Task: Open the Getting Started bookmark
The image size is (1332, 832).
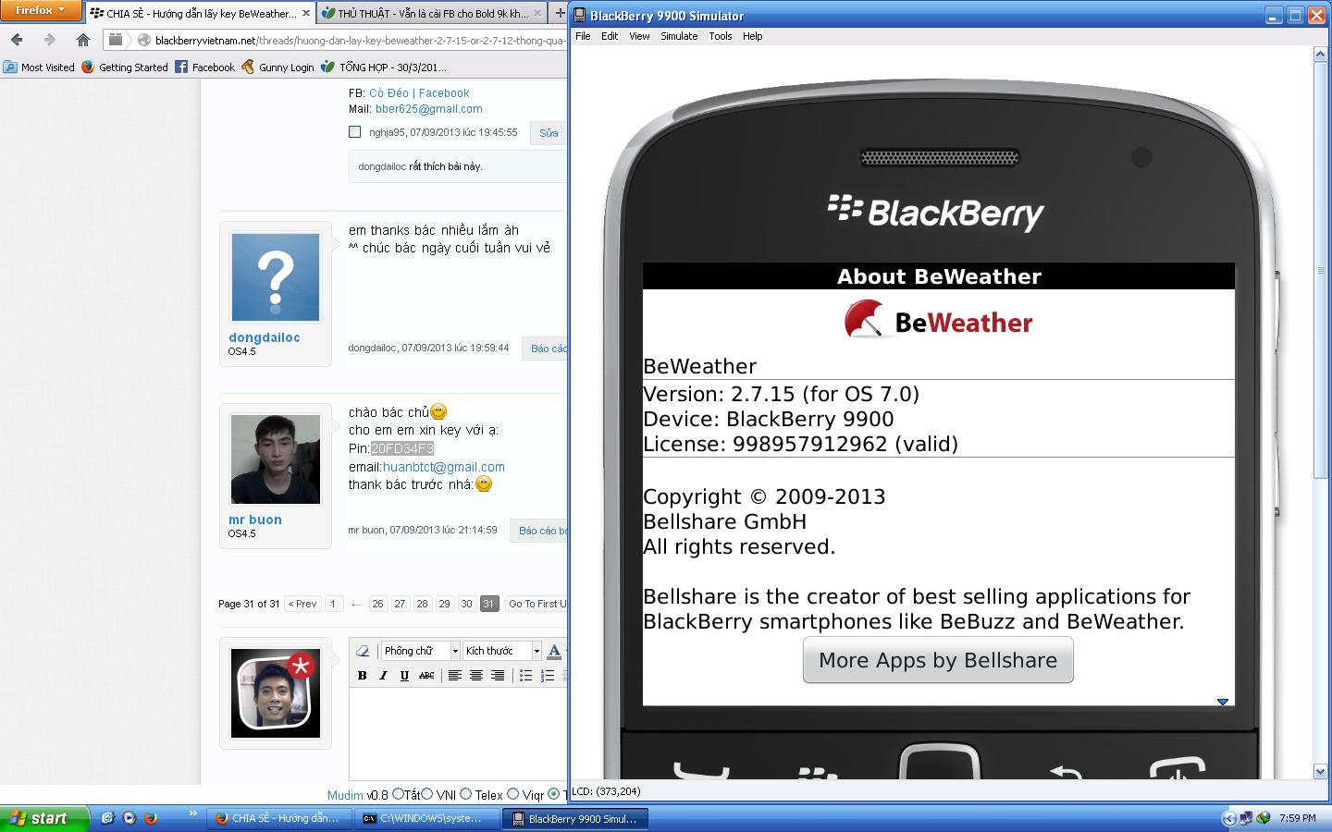Action: coord(125,67)
